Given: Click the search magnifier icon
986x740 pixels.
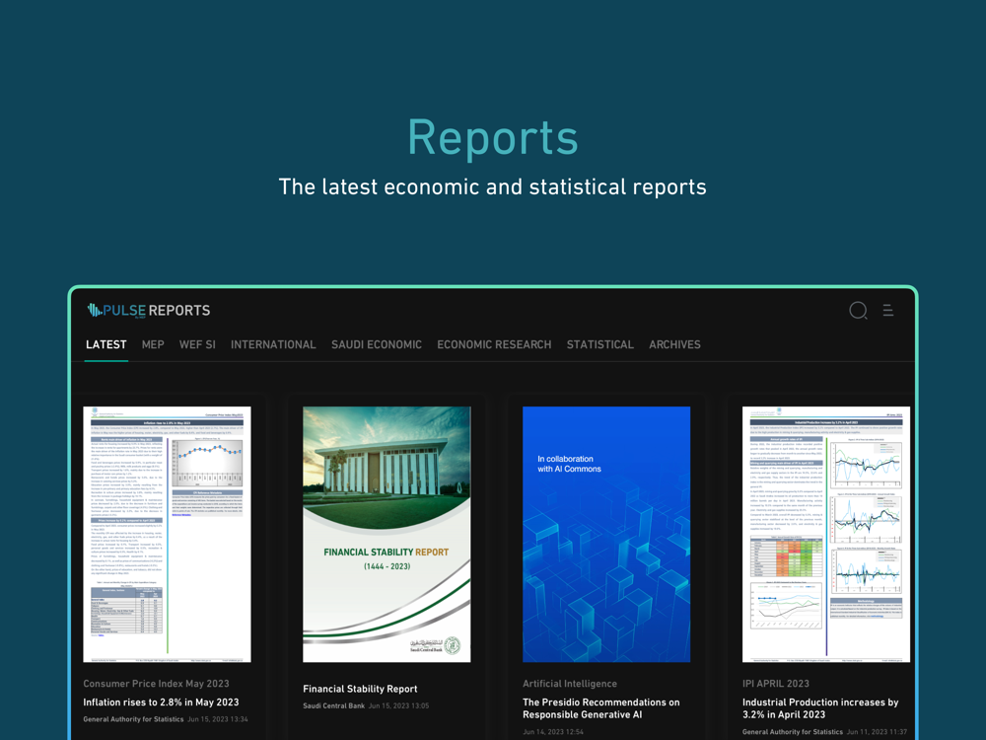Looking at the screenshot, I should (x=858, y=310).
